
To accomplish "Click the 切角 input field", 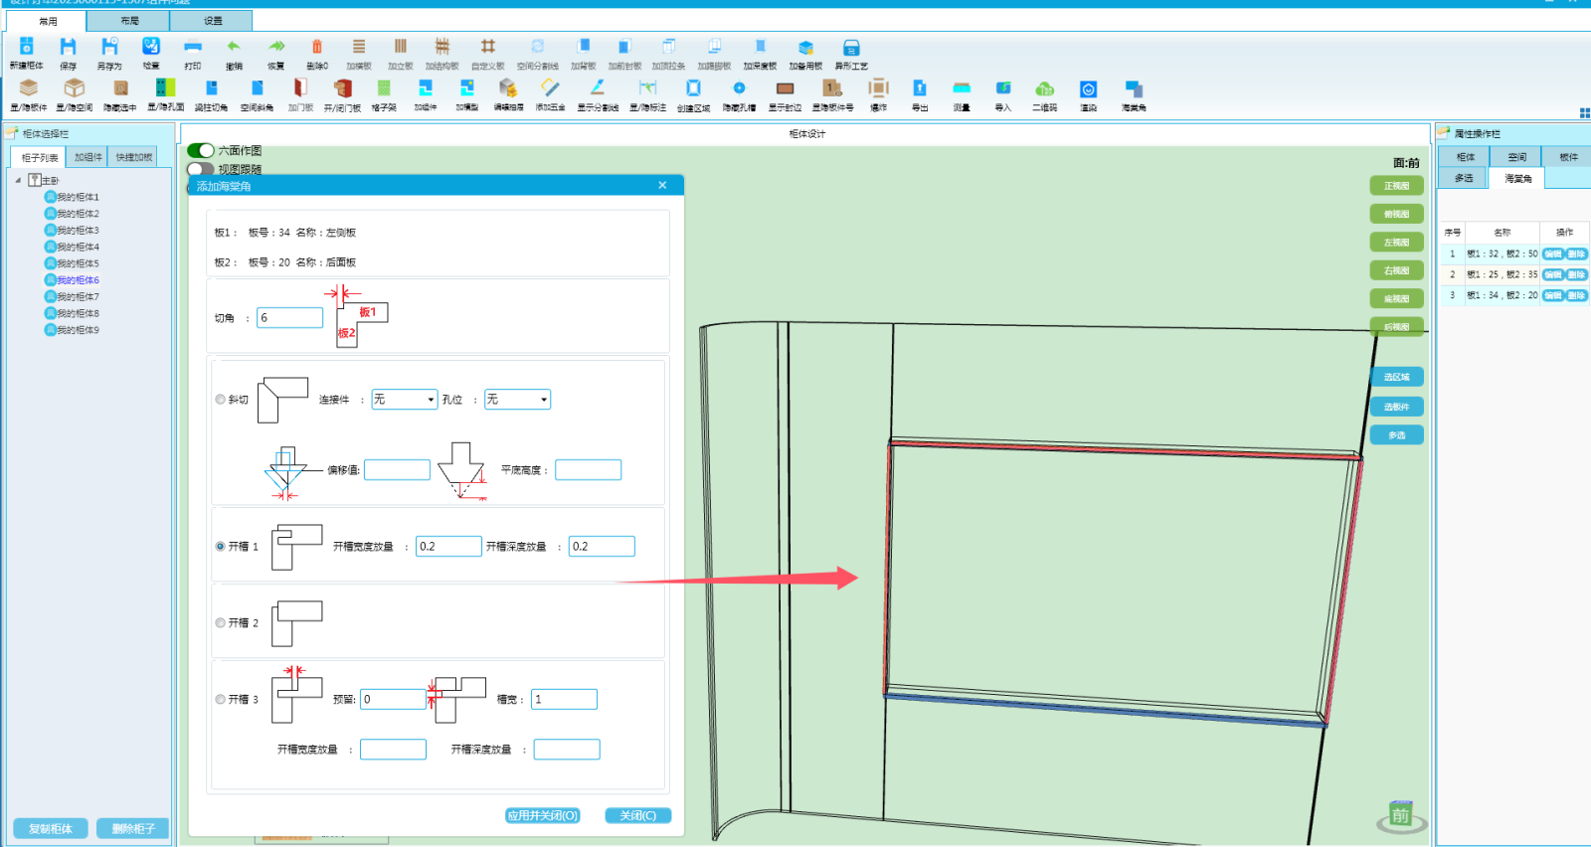I will click(x=290, y=318).
